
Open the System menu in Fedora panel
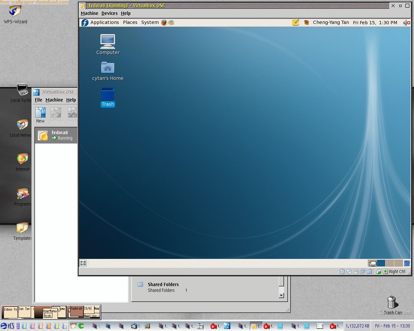[x=150, y=23]
